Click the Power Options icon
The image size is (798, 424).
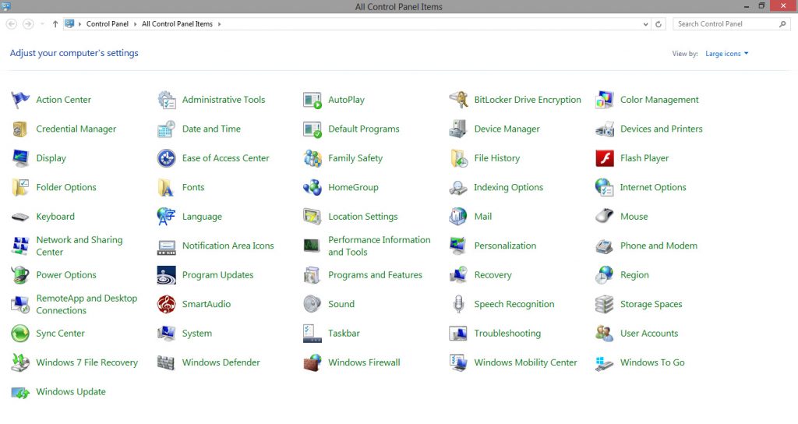point(20,275)
